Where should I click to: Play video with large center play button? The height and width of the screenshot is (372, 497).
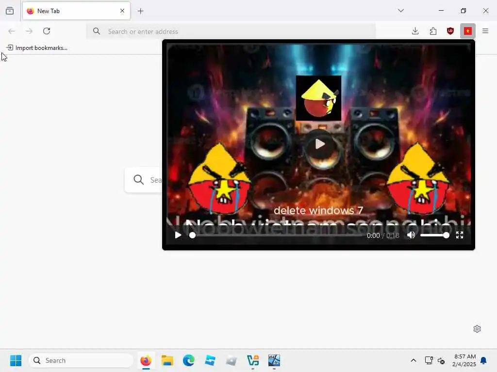(320, 144)
